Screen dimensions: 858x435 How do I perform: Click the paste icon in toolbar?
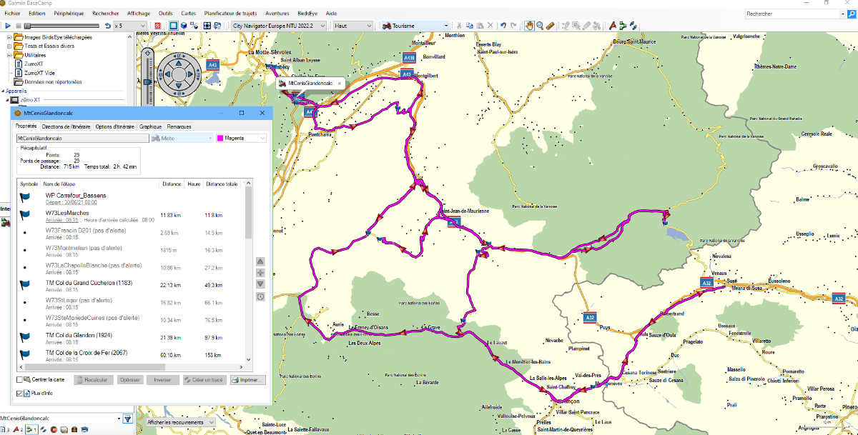(480, 25)
